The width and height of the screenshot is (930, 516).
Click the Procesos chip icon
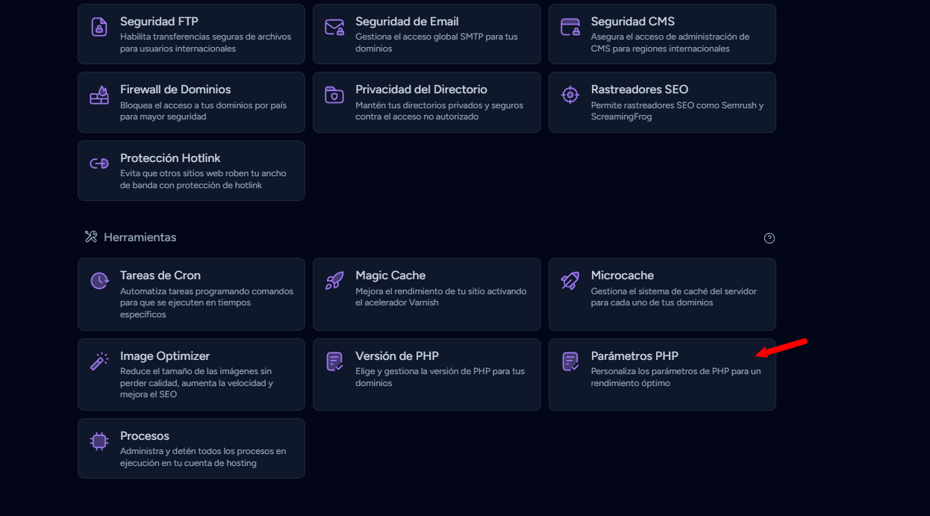pos(99,442)
